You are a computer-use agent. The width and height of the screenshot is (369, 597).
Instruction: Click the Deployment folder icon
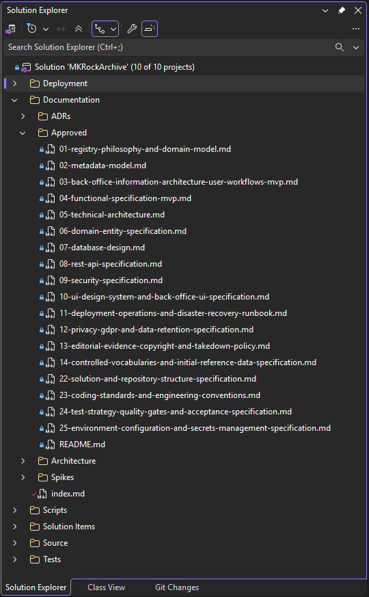click(35, 83)
